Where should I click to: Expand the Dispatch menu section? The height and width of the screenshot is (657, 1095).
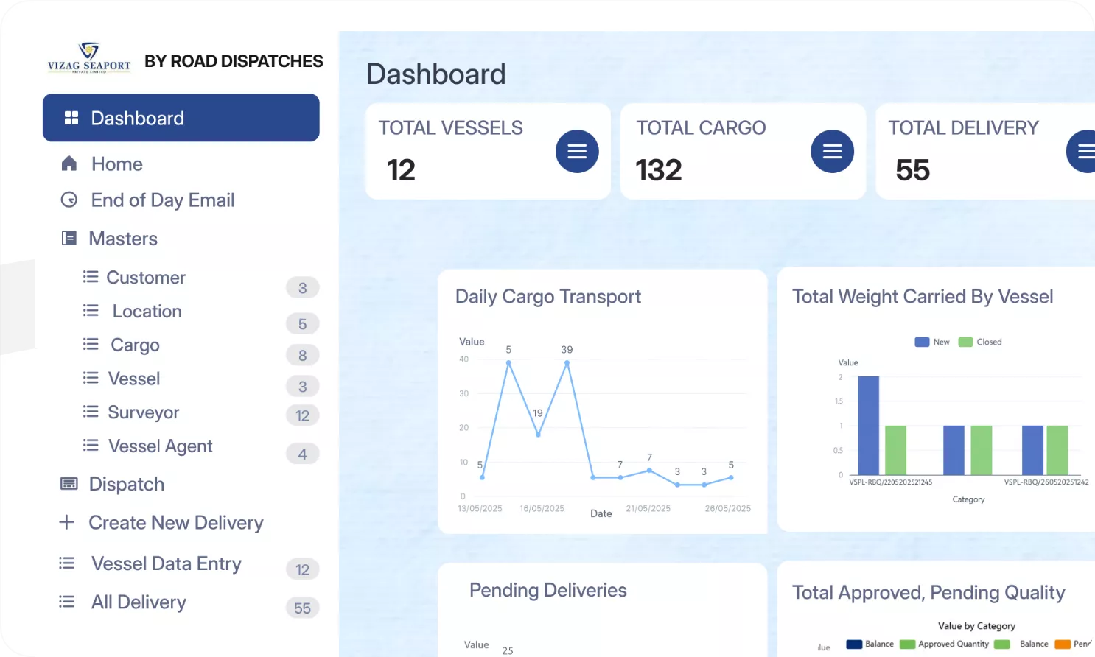click(126, 484)
